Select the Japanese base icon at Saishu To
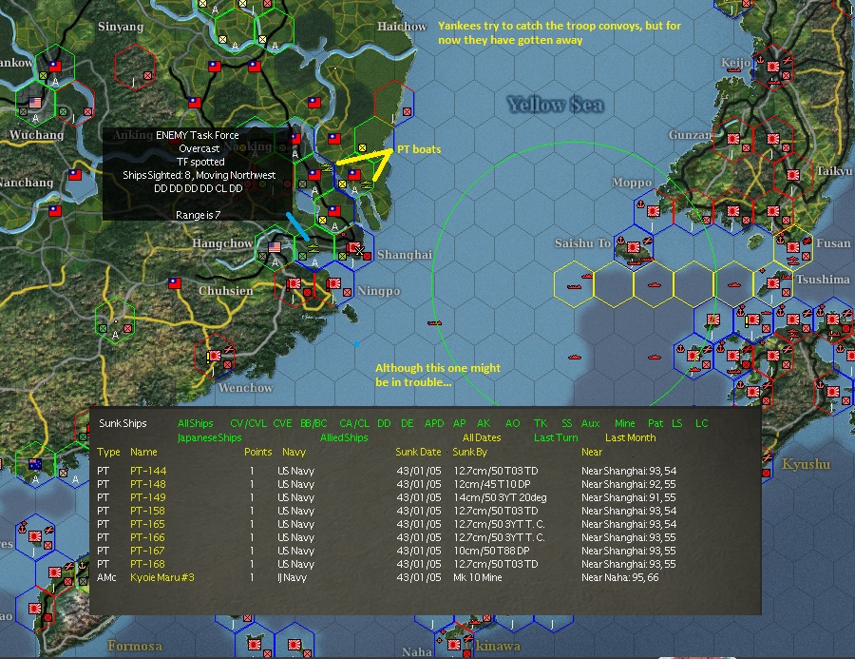This screenshot has width=855, height=659. pyautogui.click(x=633, y=247)
